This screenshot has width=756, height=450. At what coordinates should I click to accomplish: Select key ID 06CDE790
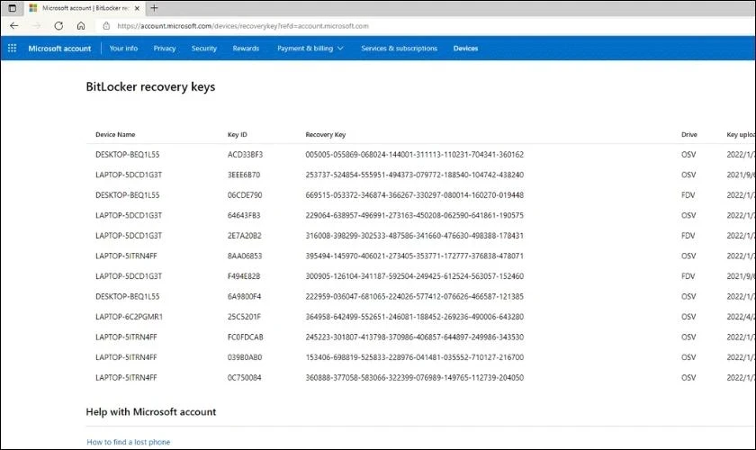[x=245, y=195]
